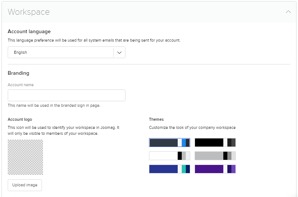Click the language dropdown arrow
This screenshot has height=197, width=298.
[119, 52]
